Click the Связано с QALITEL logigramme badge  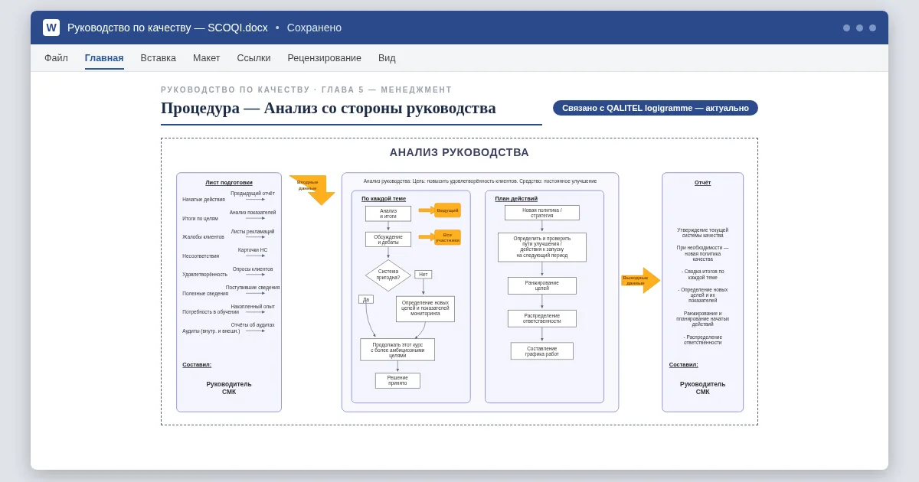pos(656,108)
